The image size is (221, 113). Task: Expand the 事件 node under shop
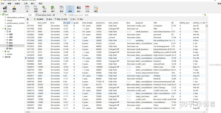pos(5,40)
